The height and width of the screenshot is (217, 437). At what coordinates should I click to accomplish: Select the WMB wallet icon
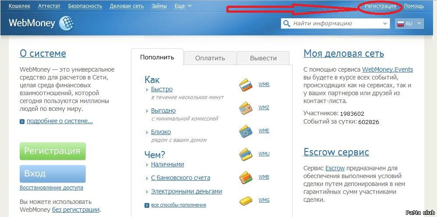tap(246, 178)
